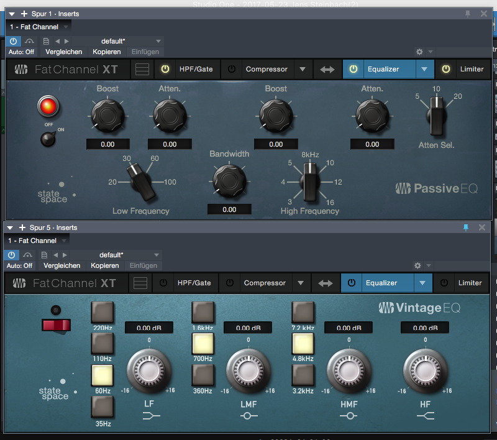This screenshot has width=497, height=440.
Task: Add insert with plus in Spur 1
Action: [x=24, y=14]
